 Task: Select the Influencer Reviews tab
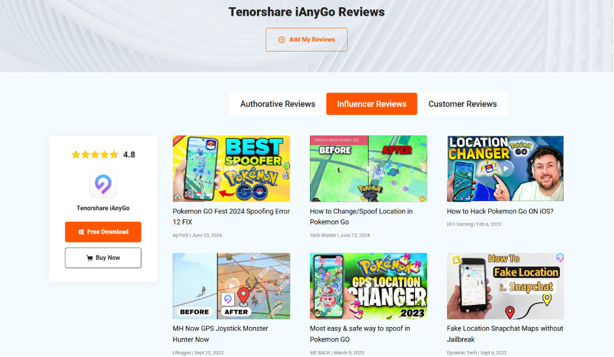[x=372, y=104]
